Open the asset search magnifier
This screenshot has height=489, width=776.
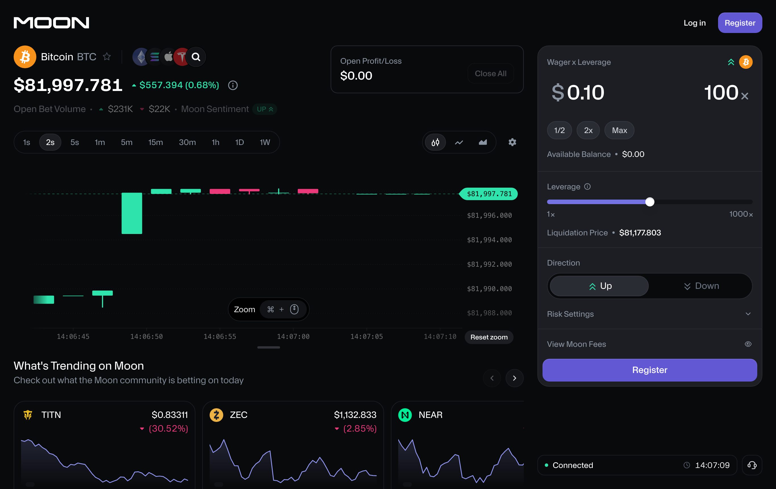[x=196, y=57]
